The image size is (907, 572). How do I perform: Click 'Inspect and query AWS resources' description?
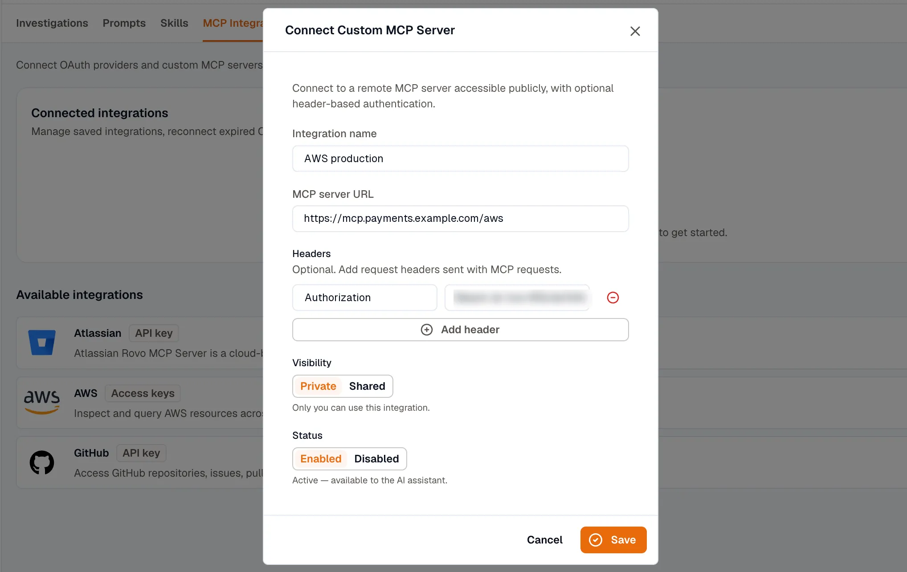tap(168, 413)
